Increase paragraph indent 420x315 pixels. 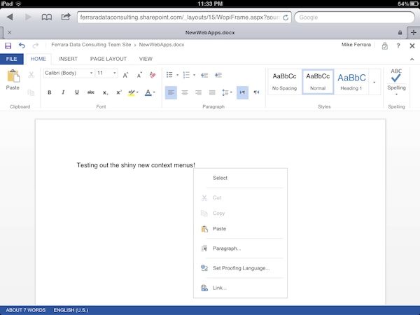point(218,76)
